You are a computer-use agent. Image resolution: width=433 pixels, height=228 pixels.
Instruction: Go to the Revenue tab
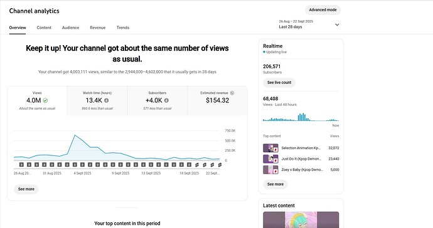tap(98, 28)
